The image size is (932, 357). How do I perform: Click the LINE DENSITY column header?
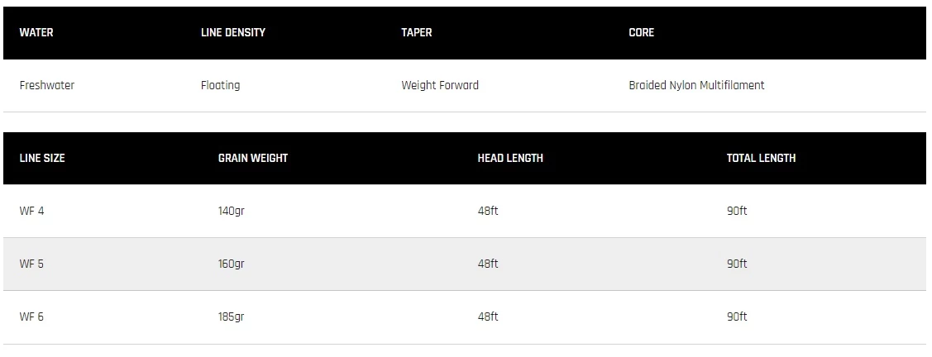pos(233,33)
